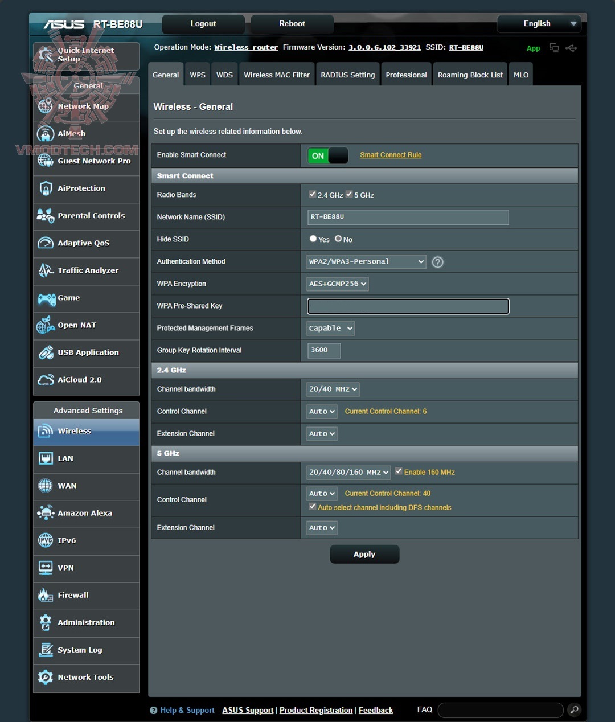Screen dimensions: 615x722
Task: Toggle the Enable 160 MHz checkbox
Action: point(399,471)
